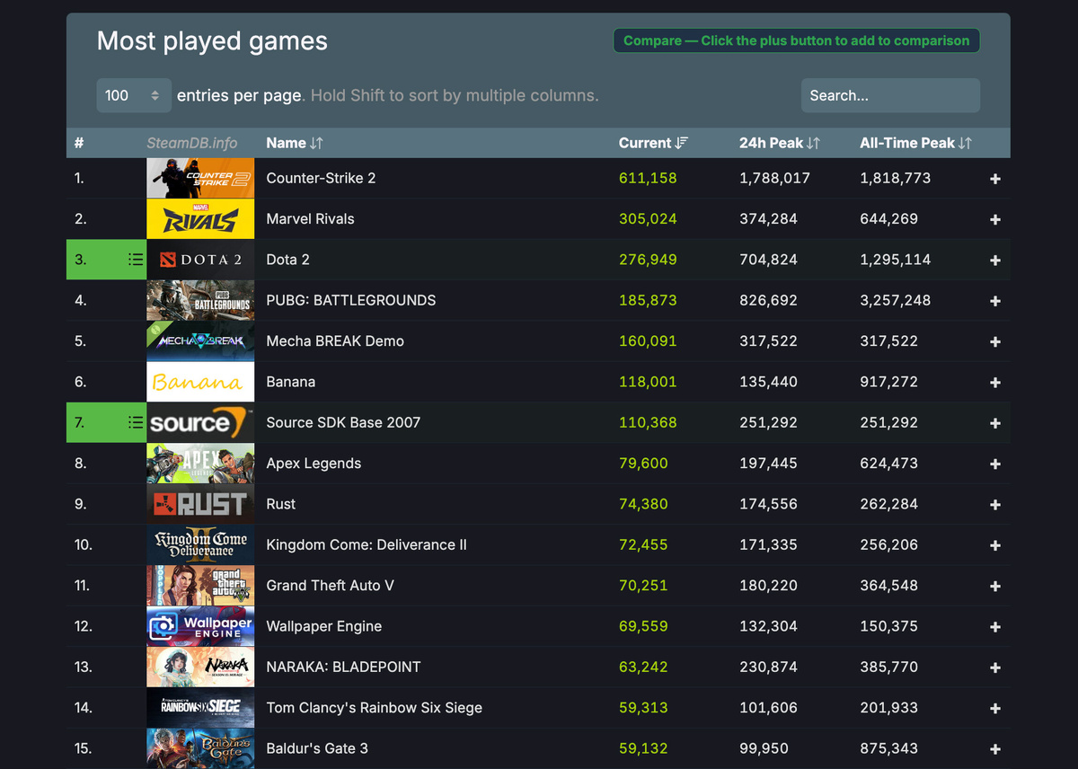This screenshot has width=1078, height=769.
Task: Click the Dota 2 logo thumbnail
Action: (200, 260)
